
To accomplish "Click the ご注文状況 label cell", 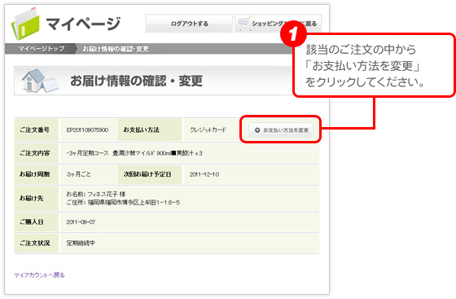I will (x=37, y=243).
